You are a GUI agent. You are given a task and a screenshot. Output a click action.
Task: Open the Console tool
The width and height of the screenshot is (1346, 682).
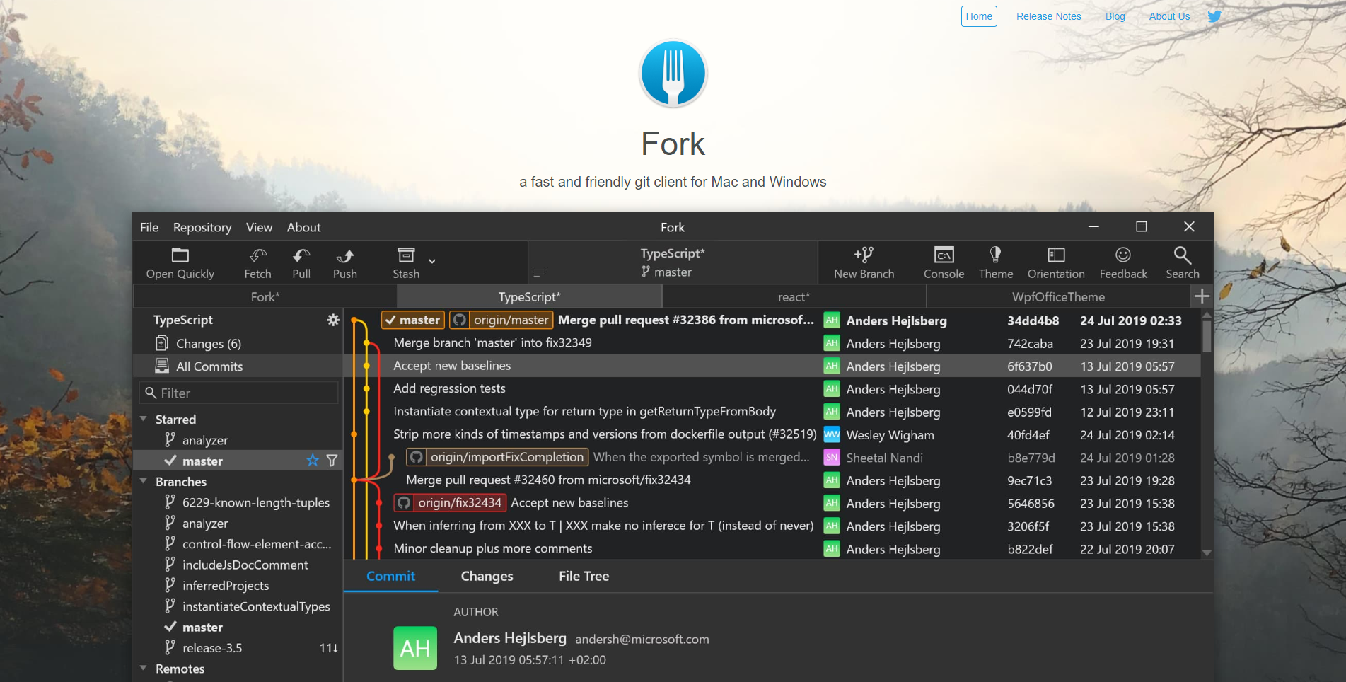click(944, 263)
